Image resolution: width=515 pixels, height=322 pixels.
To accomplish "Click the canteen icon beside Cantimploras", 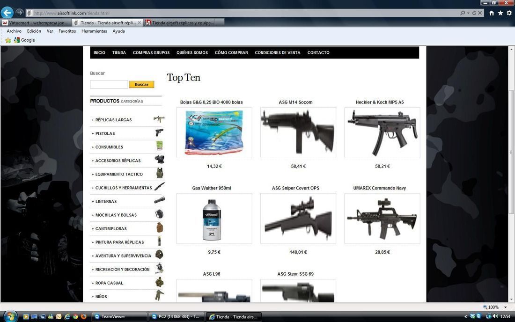I will (160, 227).
